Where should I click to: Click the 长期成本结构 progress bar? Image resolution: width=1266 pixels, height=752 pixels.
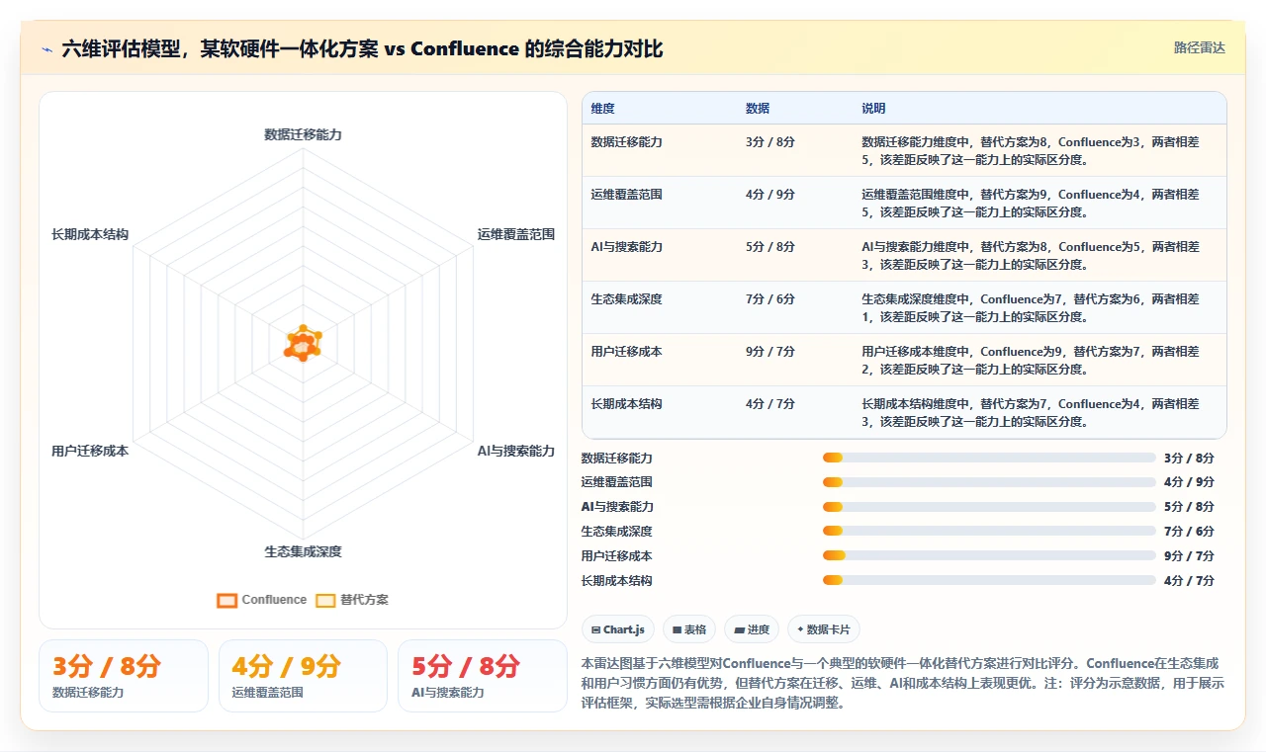coord(989,580)
